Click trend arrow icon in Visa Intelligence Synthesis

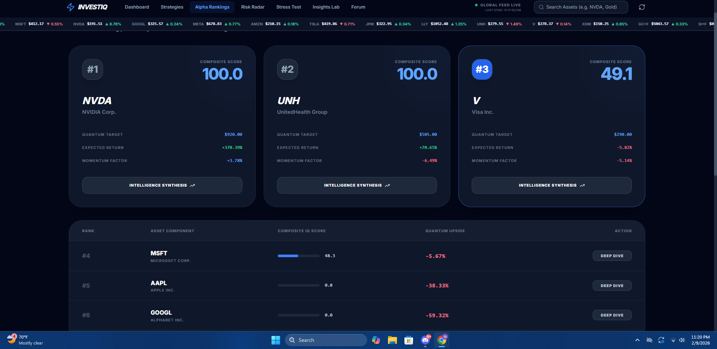[582, 186]
